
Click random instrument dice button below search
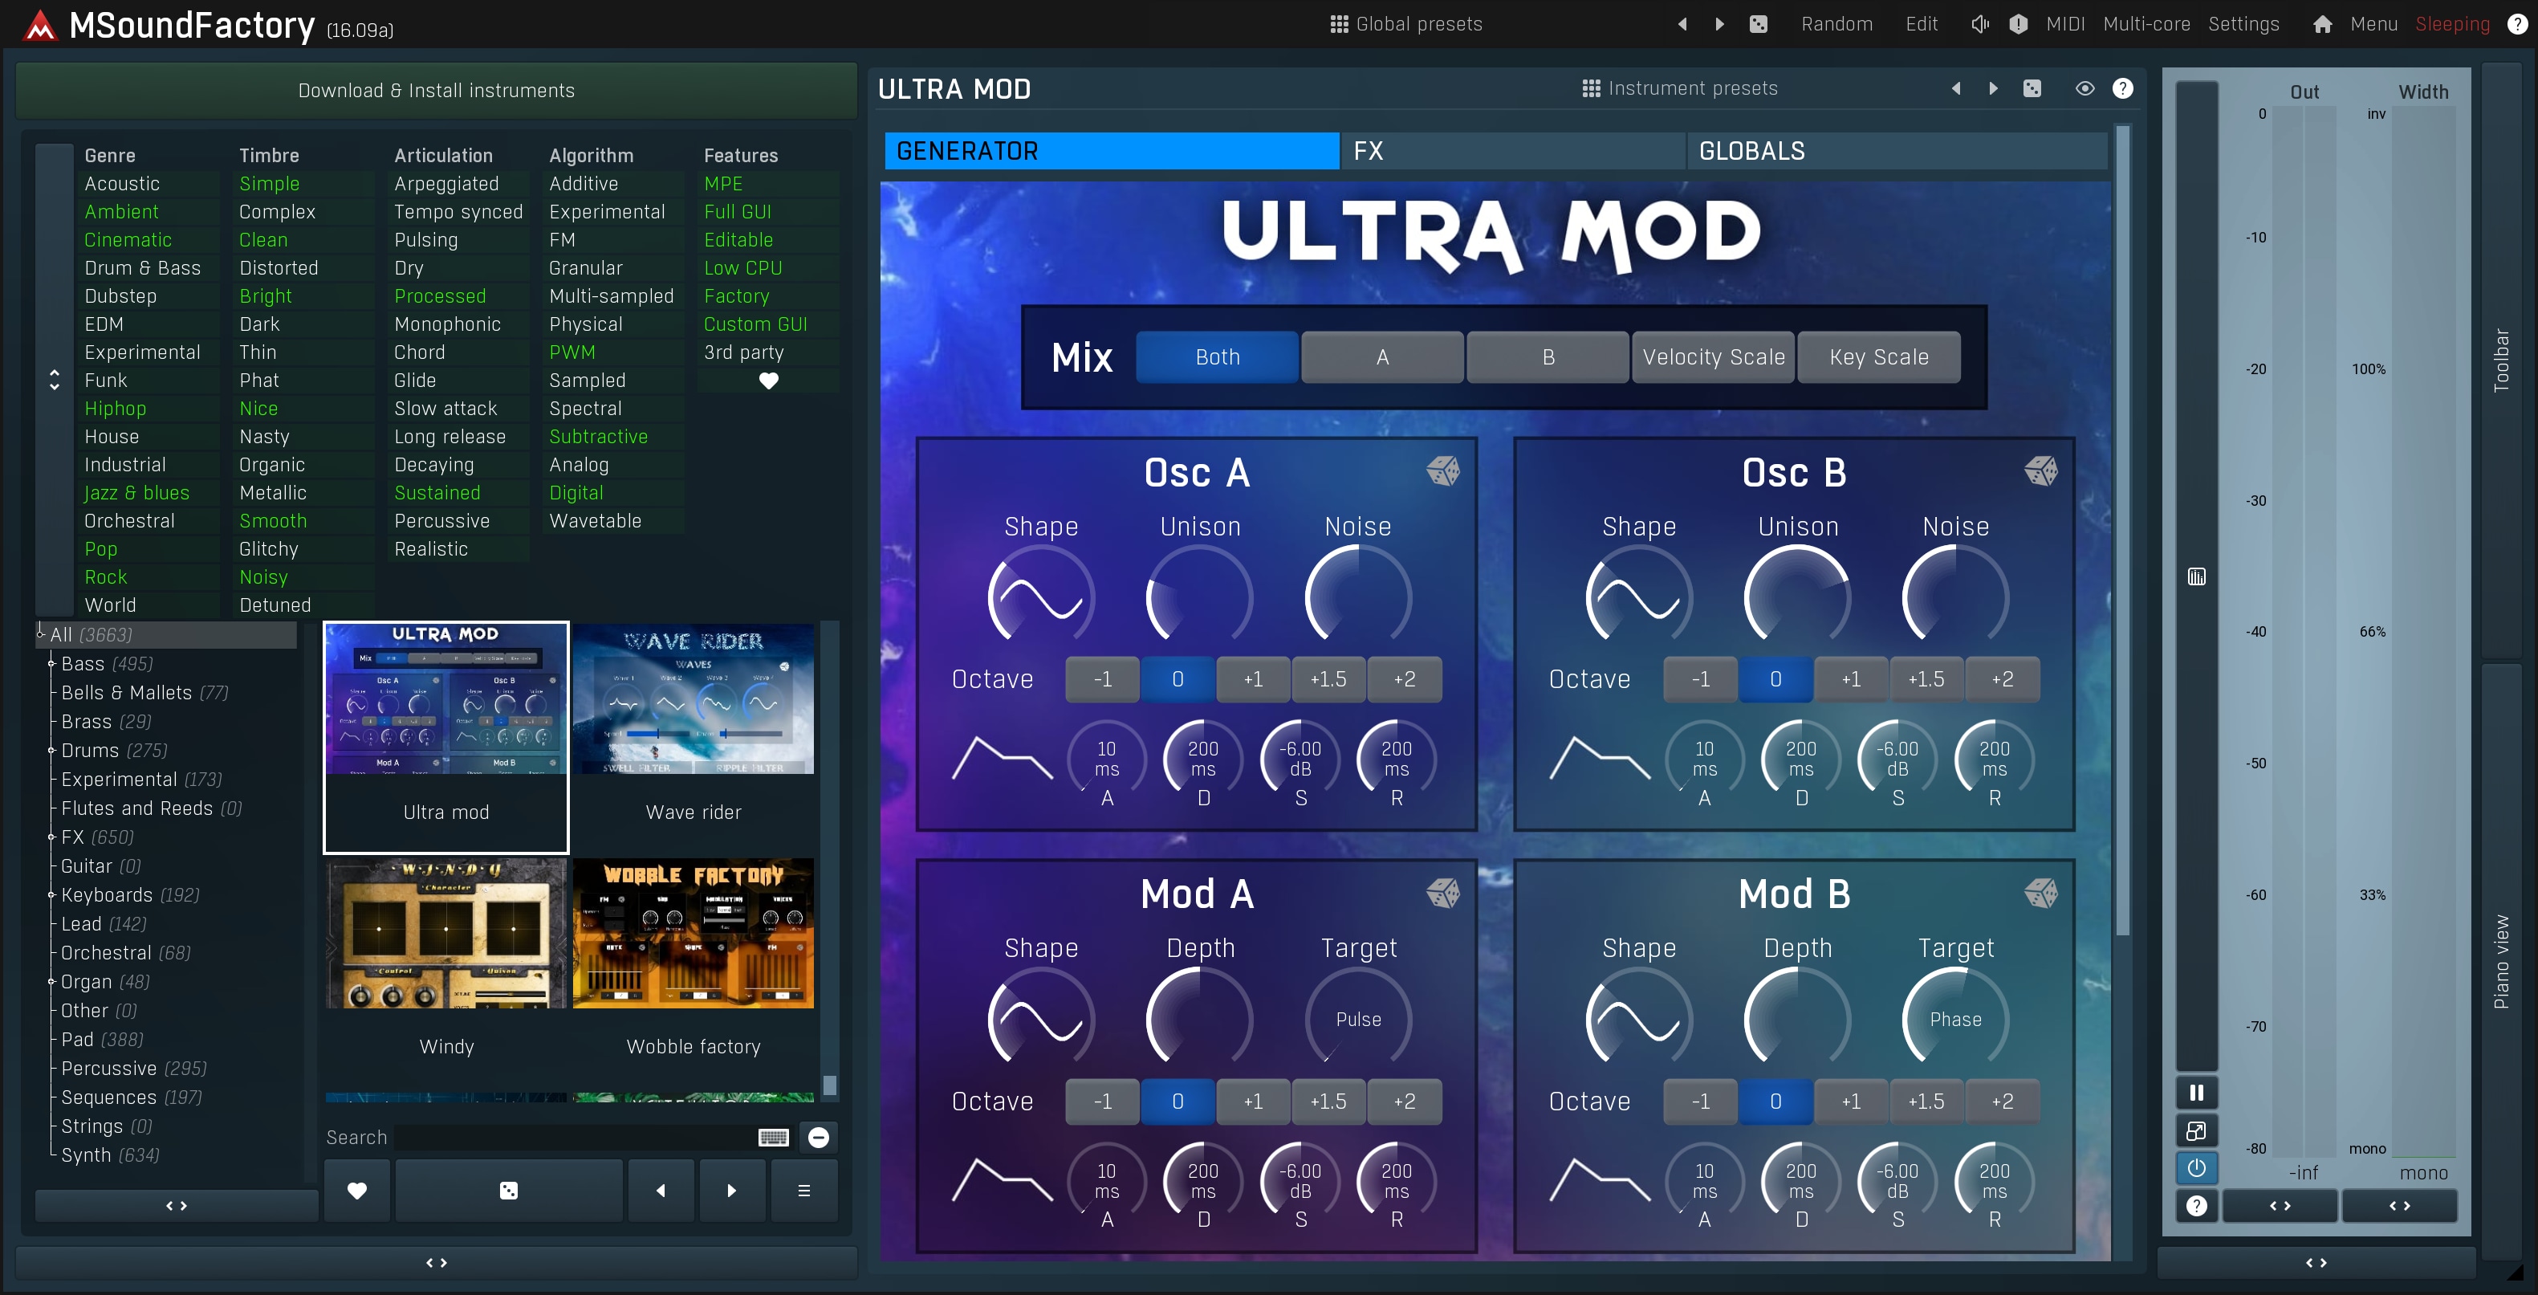tap(508, 1191)
